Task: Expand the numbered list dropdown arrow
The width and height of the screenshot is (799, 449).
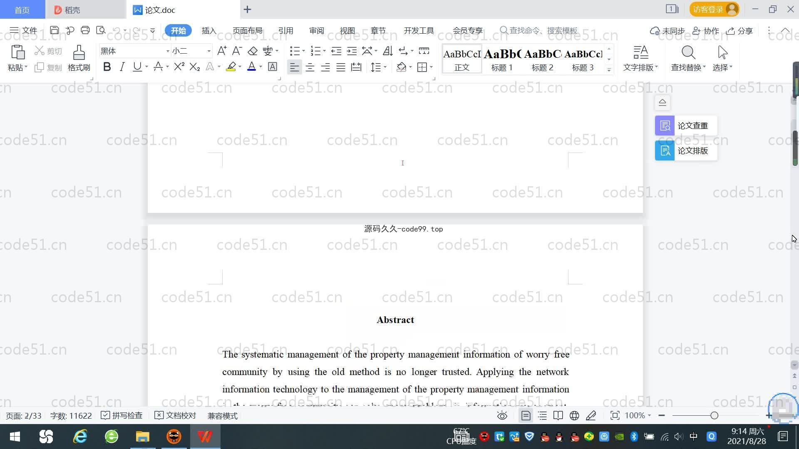Action: point(324,51)
